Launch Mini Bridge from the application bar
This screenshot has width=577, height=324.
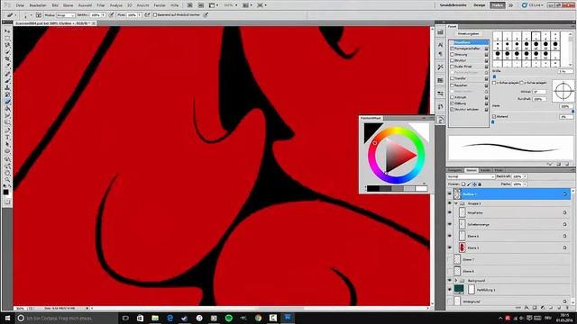[x=200, y=5]
